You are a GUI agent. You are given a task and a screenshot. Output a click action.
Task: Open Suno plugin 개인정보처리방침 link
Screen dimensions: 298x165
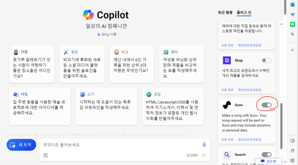249,139
